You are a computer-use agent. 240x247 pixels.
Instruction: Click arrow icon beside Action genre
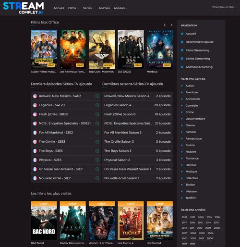[x=182, y=86]
